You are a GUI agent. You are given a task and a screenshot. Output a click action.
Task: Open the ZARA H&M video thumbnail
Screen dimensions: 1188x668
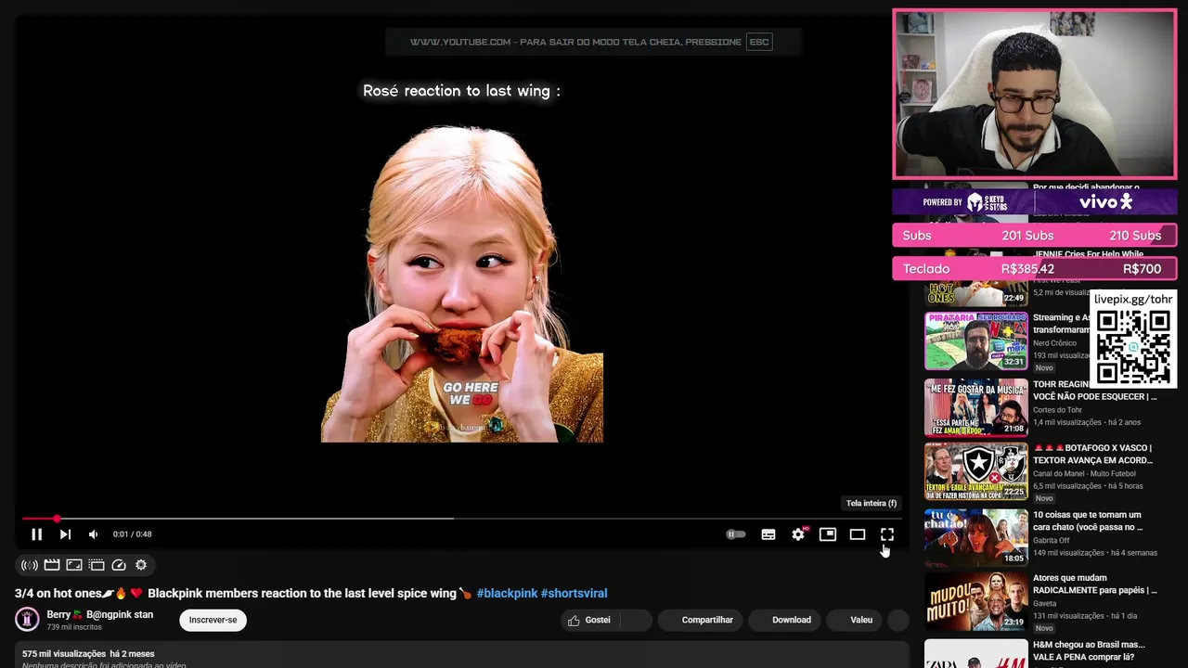point(975,653)
